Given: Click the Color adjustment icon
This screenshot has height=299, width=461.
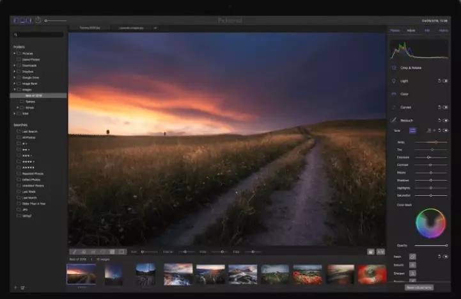Looking at the screenshot, I should (x=394, y=94).
